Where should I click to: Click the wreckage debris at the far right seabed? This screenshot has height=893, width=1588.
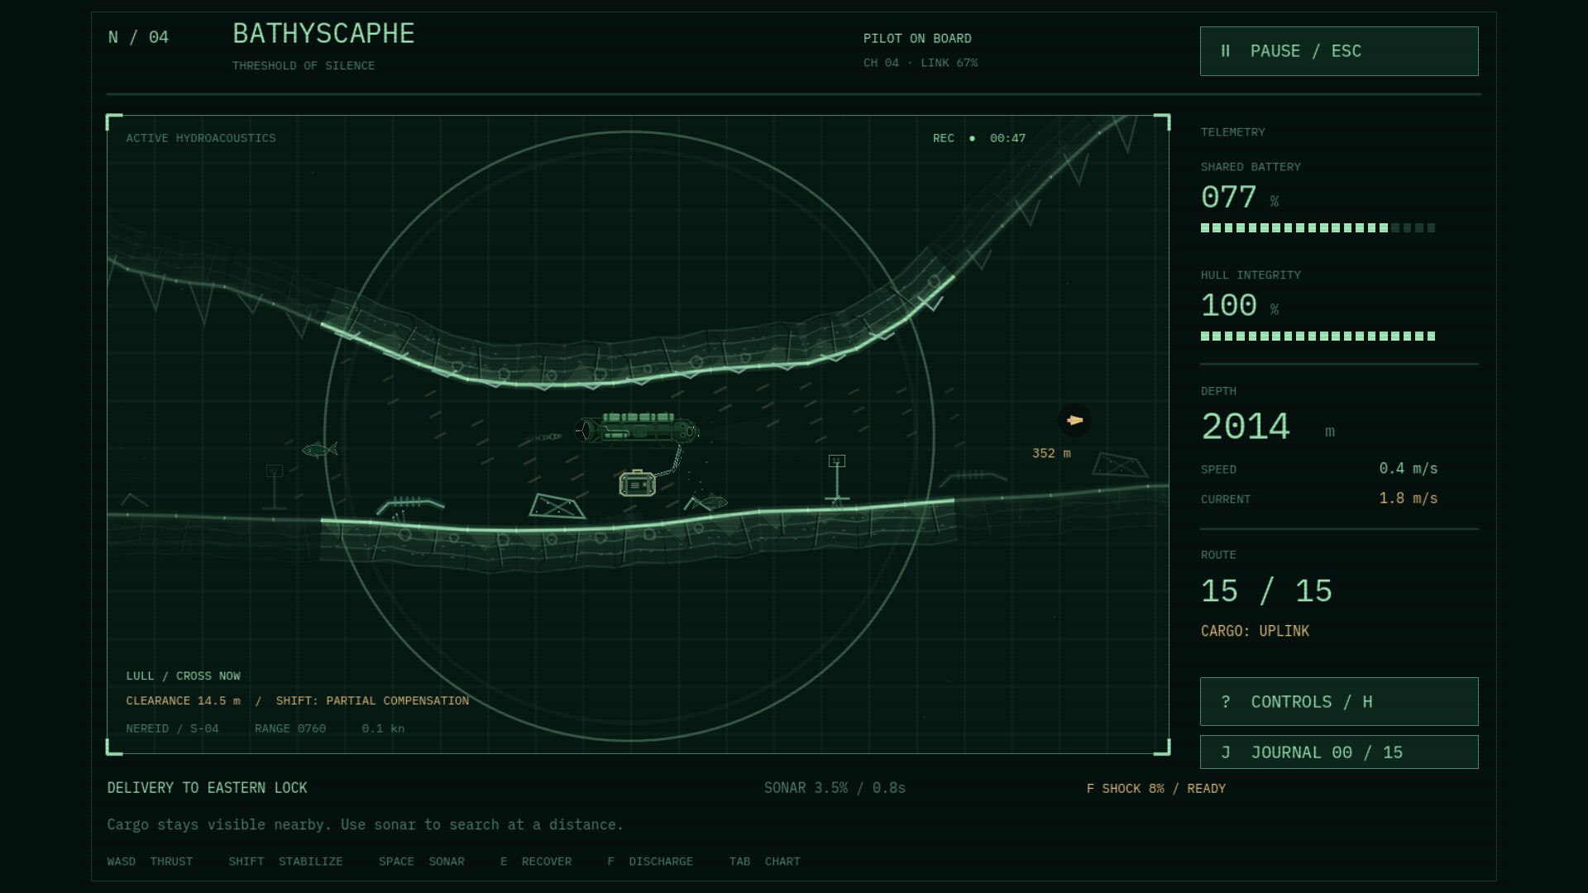click(x=1120, y=466)
